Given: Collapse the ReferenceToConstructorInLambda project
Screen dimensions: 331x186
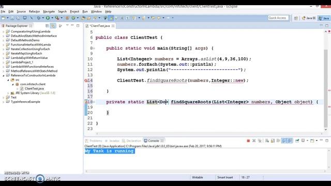Looking at the screenshot, I should 4,75.
